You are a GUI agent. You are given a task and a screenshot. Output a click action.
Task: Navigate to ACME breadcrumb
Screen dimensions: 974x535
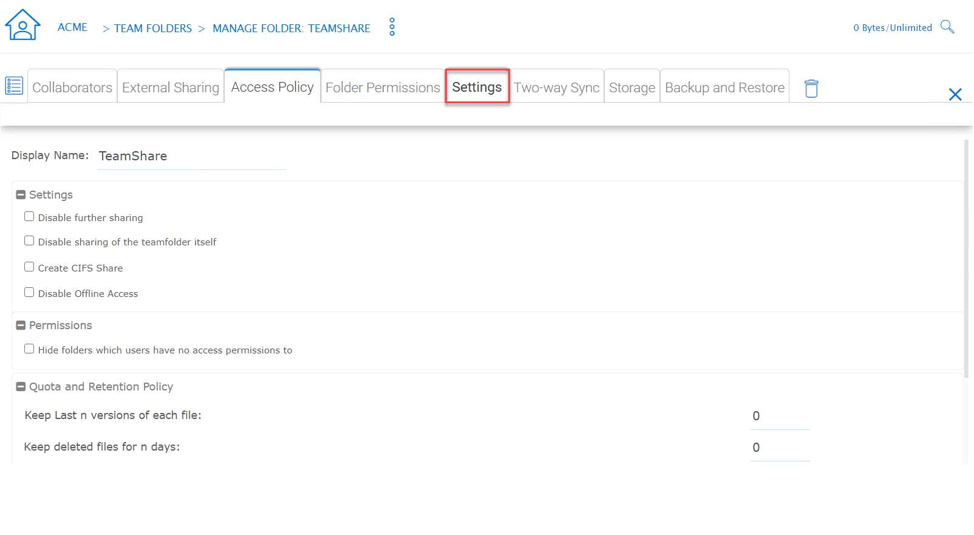pyautogui.click(x=72, y=27)
